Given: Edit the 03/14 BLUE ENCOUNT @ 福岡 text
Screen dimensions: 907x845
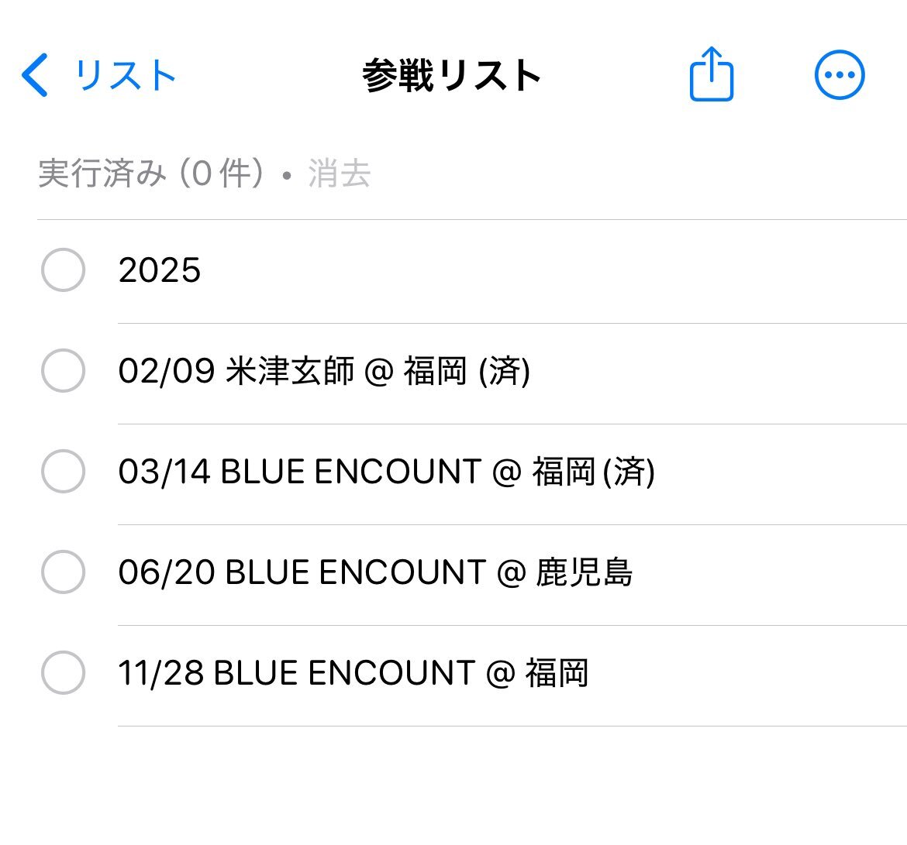Looking at the screenshot, I should point(386,472).
